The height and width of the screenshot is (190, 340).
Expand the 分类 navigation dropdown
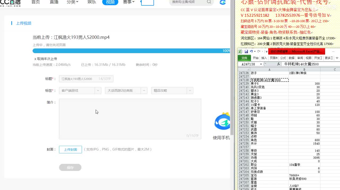pyautogui.click(x=73, y=2)
